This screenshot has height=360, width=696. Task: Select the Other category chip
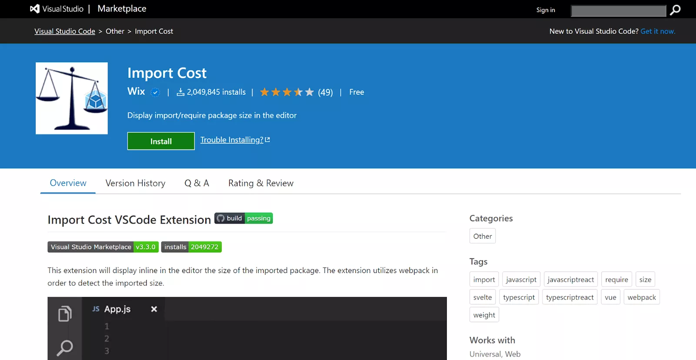click(x=482, y=236)
